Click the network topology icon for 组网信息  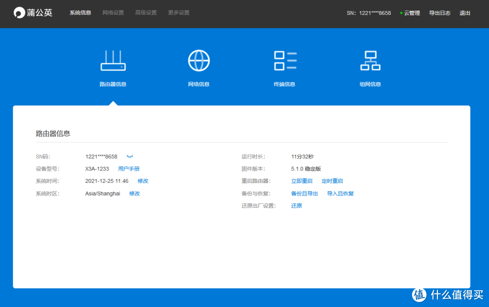[370, 60]
